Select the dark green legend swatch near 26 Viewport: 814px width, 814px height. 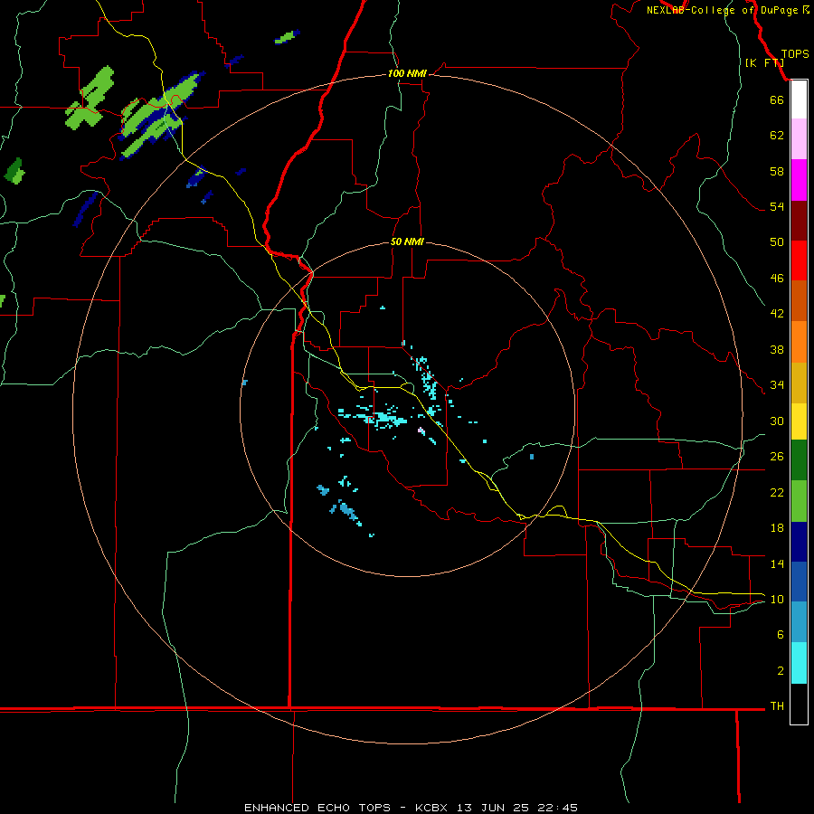pyautogui.click(x=799, y=460)
